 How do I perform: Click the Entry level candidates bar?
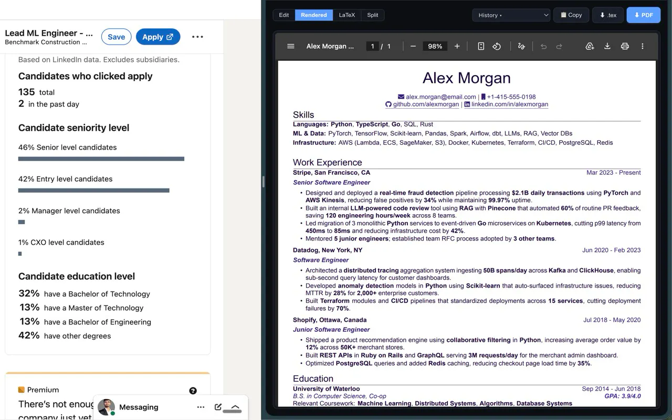(x=94, y=190)
